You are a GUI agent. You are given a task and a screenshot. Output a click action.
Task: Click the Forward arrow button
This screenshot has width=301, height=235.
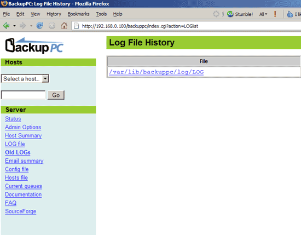(x=23, y=26)
